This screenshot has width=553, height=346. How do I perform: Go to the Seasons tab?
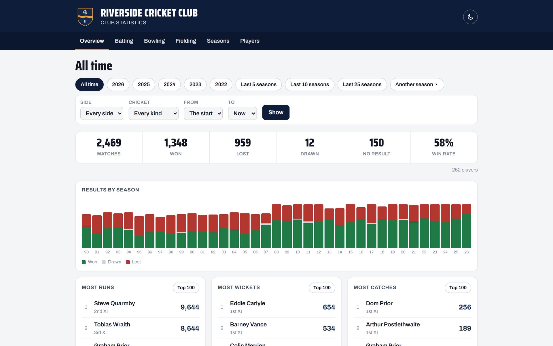[x=218, y=41]
